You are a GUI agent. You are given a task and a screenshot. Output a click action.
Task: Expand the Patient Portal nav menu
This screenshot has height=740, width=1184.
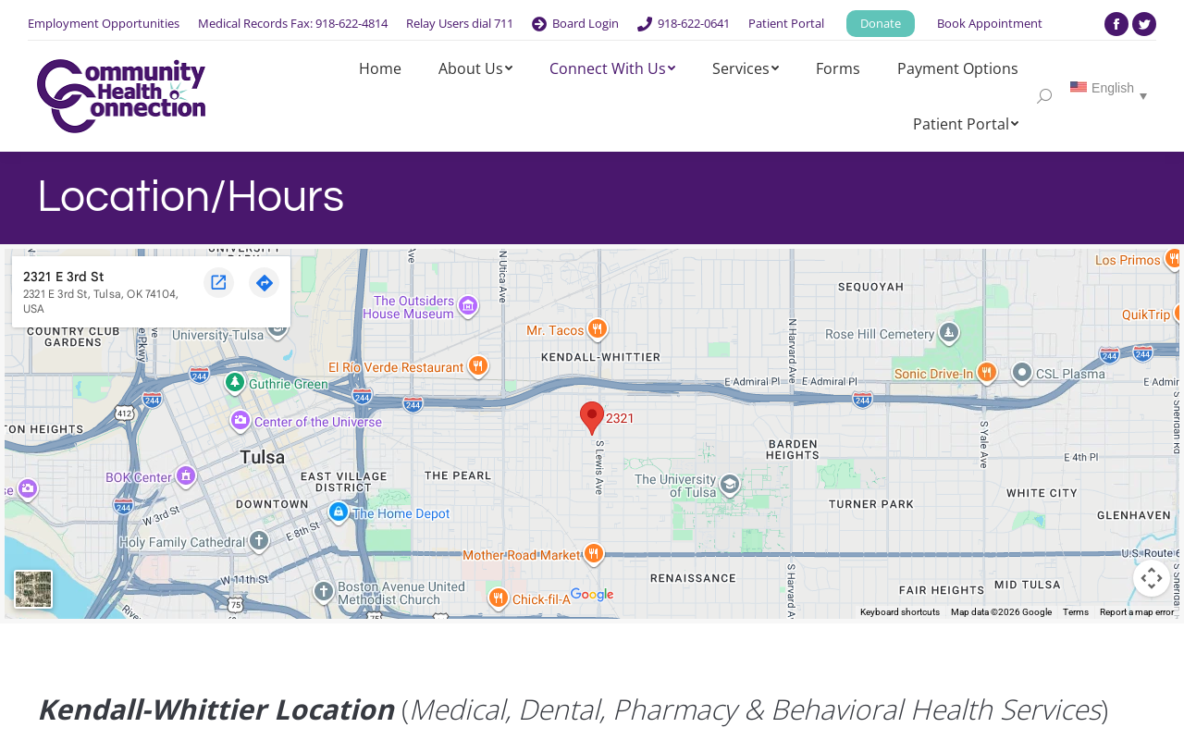coord(966,124)
